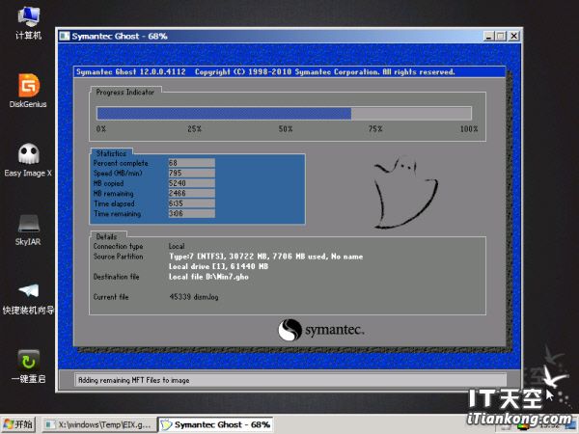Click the Statistics group label
The image size is (579, 434).
tap(111, 153)
